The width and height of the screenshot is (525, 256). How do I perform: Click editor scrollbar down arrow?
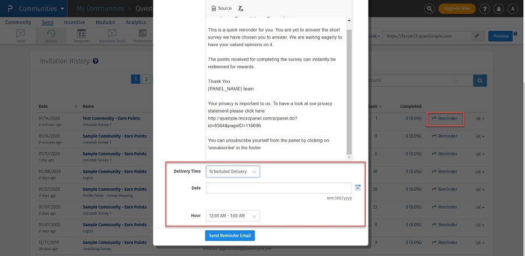[349, 157]
